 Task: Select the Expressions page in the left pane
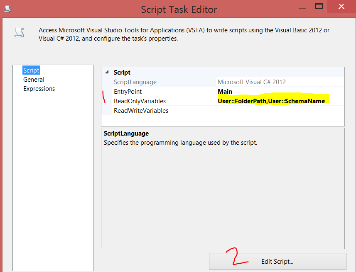(x=39, y=88)
